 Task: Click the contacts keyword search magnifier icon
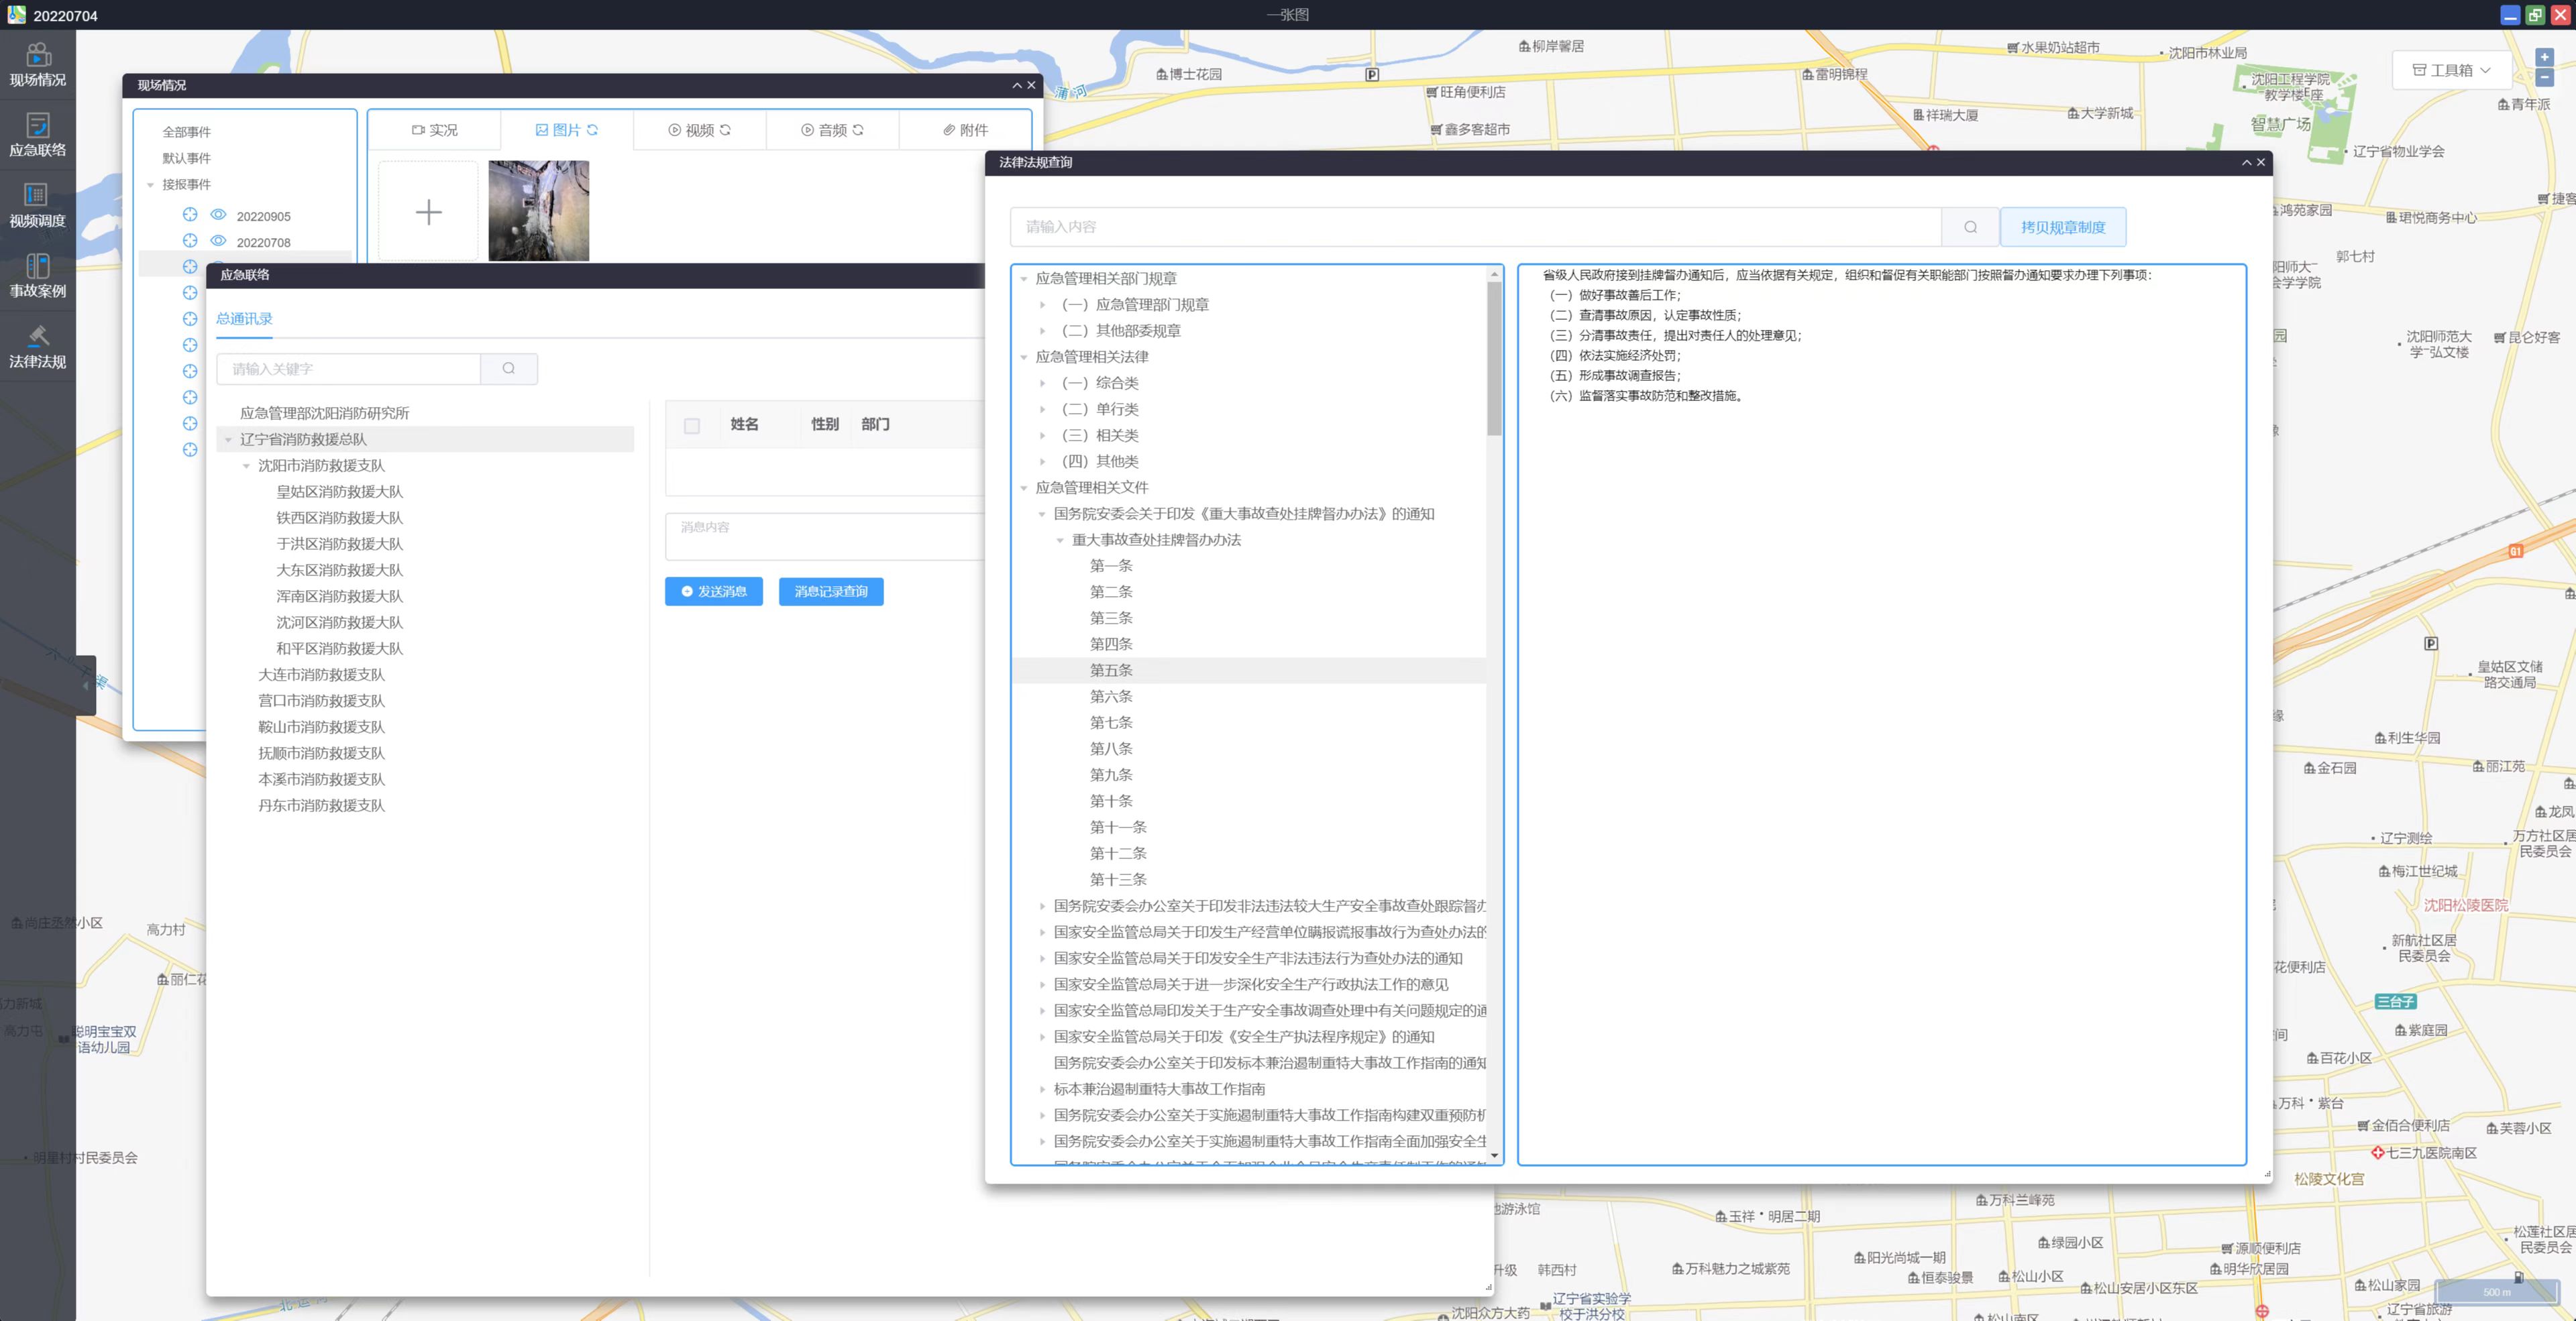pyautogui.click(x=509, y=369)
